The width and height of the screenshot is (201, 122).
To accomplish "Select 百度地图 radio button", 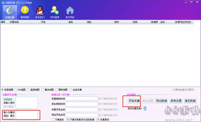I will 2,90.
